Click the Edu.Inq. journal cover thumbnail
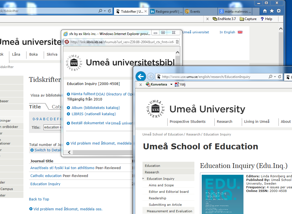This screenshot has height=214, width=292. pos(222,194)
